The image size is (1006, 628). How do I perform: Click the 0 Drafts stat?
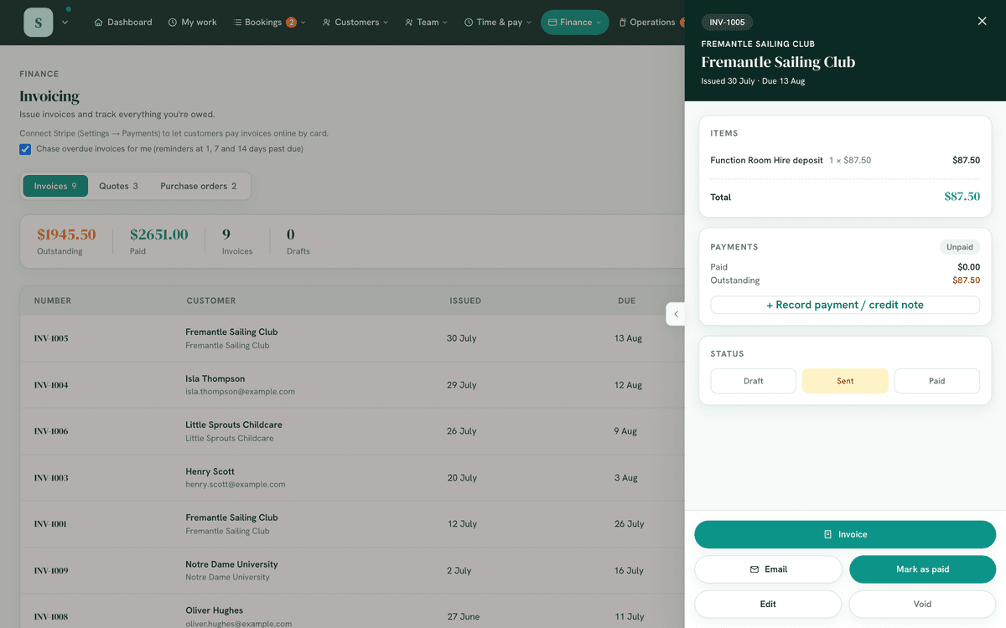(x=298, y=241)
